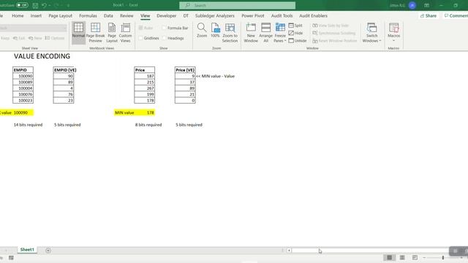Image resolution: width=468 pixels, height=263 pixels.
Task: Select cell with EMPID 100089
Action: point(23,82)
